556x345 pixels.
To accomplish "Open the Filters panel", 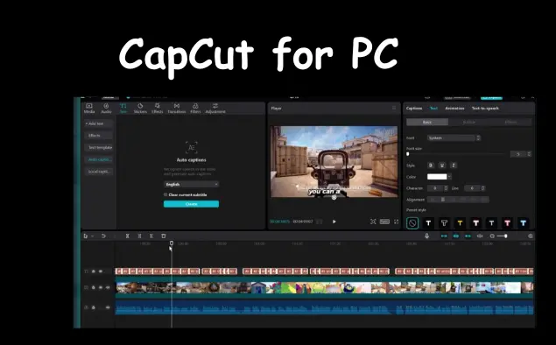I will (x=195, y=109).
